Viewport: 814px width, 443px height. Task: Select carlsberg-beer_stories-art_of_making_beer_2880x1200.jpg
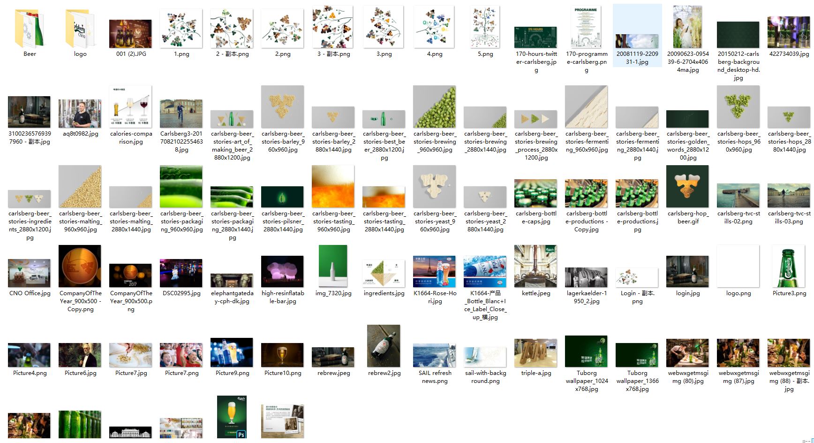pos(232,119)
